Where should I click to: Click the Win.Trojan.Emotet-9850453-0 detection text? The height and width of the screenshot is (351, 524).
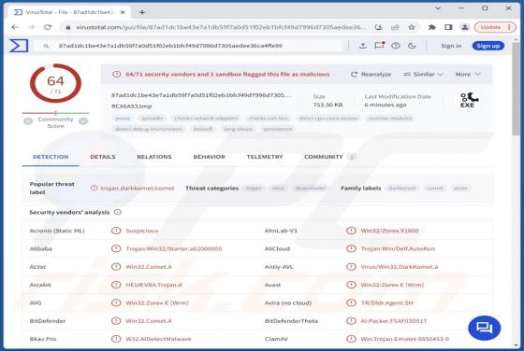point(404,339)
